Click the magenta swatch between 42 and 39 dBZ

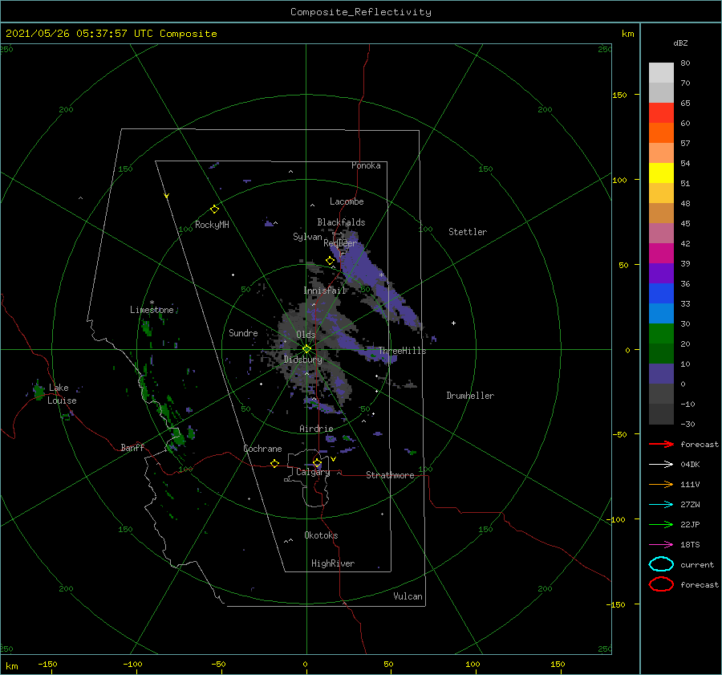(661, 254)
